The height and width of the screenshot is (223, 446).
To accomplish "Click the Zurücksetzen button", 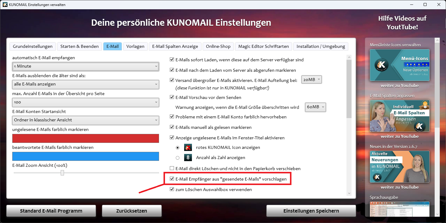I will coord(132,211).
